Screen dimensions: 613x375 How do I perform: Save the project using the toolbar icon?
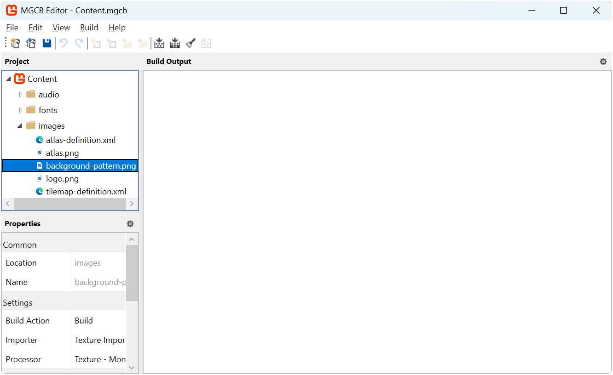[x=46, y=43]
